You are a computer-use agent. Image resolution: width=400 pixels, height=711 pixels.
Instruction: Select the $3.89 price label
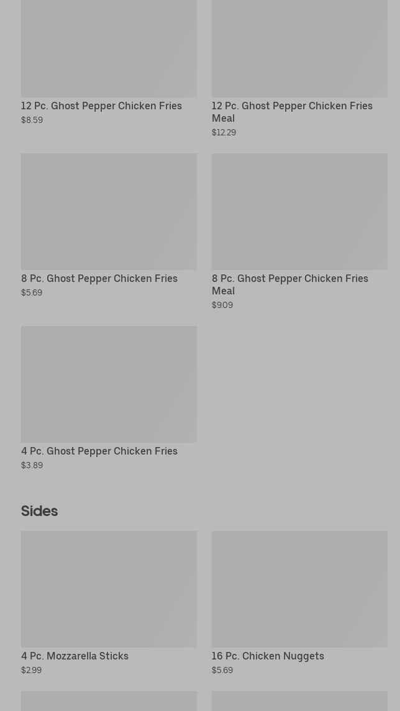point(32,465)
